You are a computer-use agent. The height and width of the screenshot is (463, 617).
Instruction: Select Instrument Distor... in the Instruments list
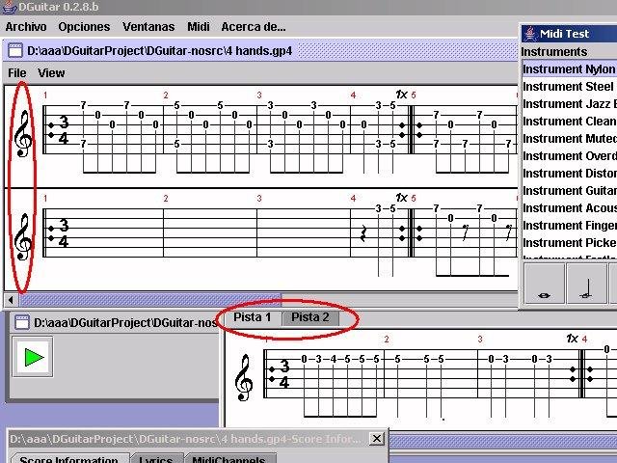570,174
